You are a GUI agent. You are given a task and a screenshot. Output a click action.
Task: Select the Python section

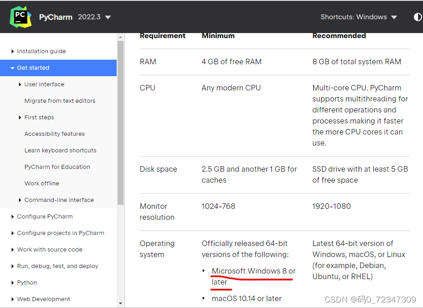[27, 283]
